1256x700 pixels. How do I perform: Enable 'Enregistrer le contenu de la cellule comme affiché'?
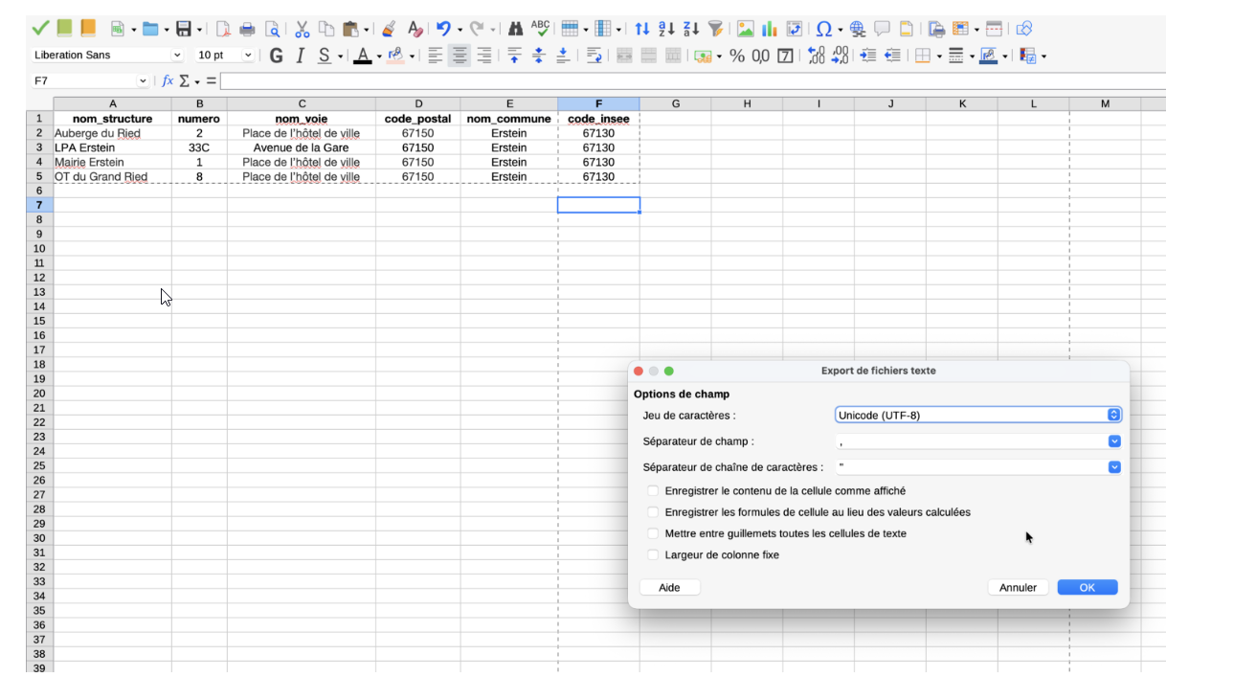[653, 491]
